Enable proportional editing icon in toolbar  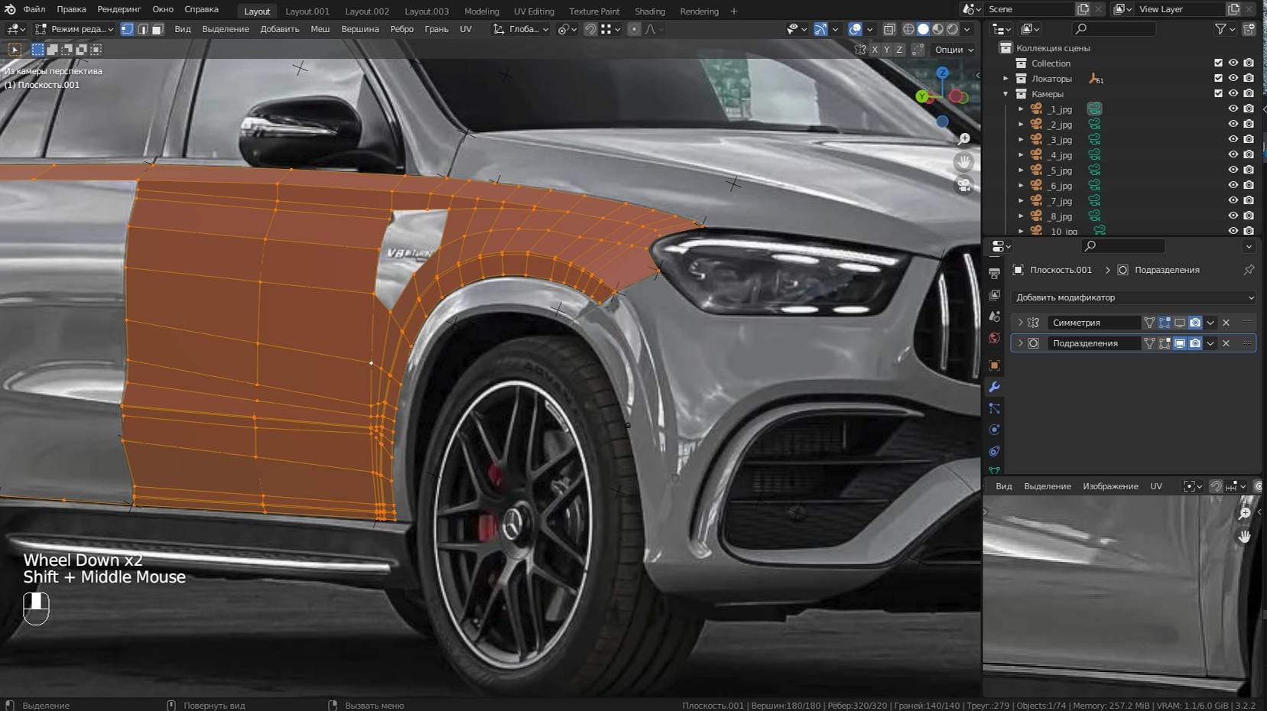point(634,29)
